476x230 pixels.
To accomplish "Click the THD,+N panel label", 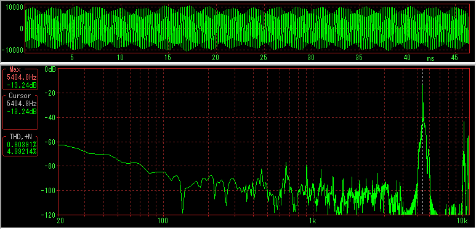I will pos(20,137).
